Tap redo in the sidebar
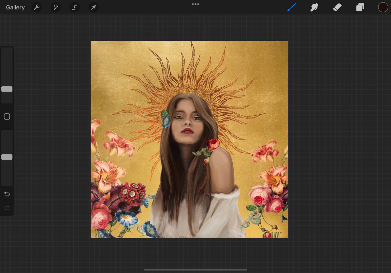Viewport: 391px width, 273px height. point(7,208)
